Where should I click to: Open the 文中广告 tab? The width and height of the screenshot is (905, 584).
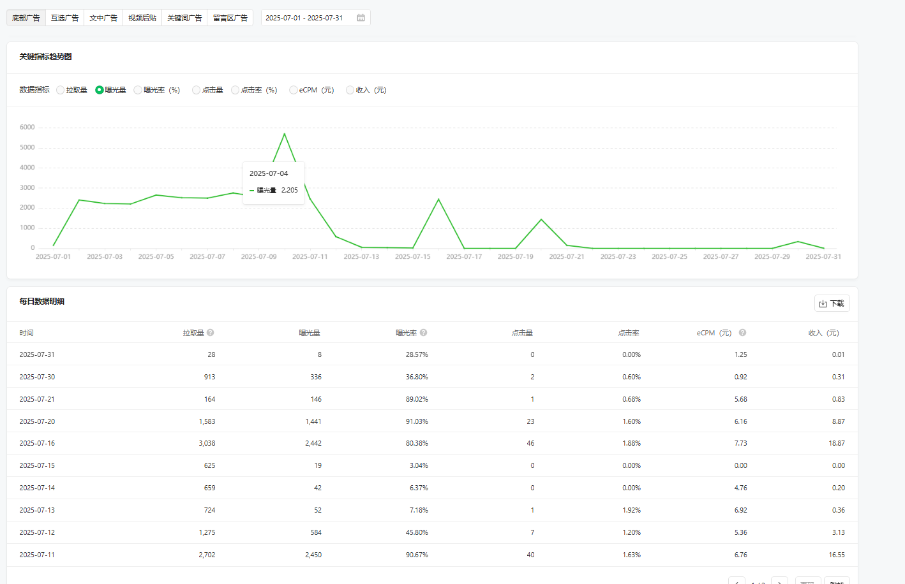pyautogui.click(x=103, y=18)
